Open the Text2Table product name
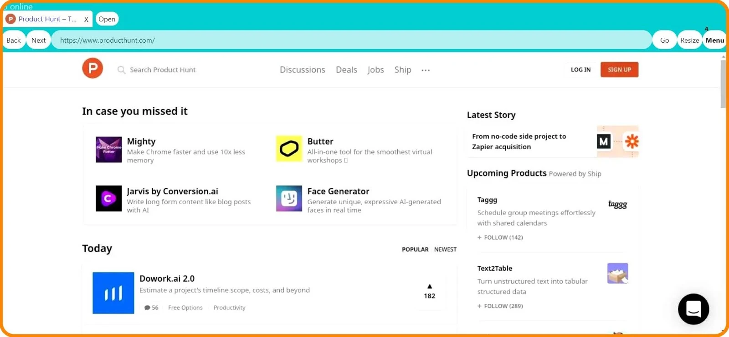The height and width of the screenshot is (337, 729). [495, 268]
